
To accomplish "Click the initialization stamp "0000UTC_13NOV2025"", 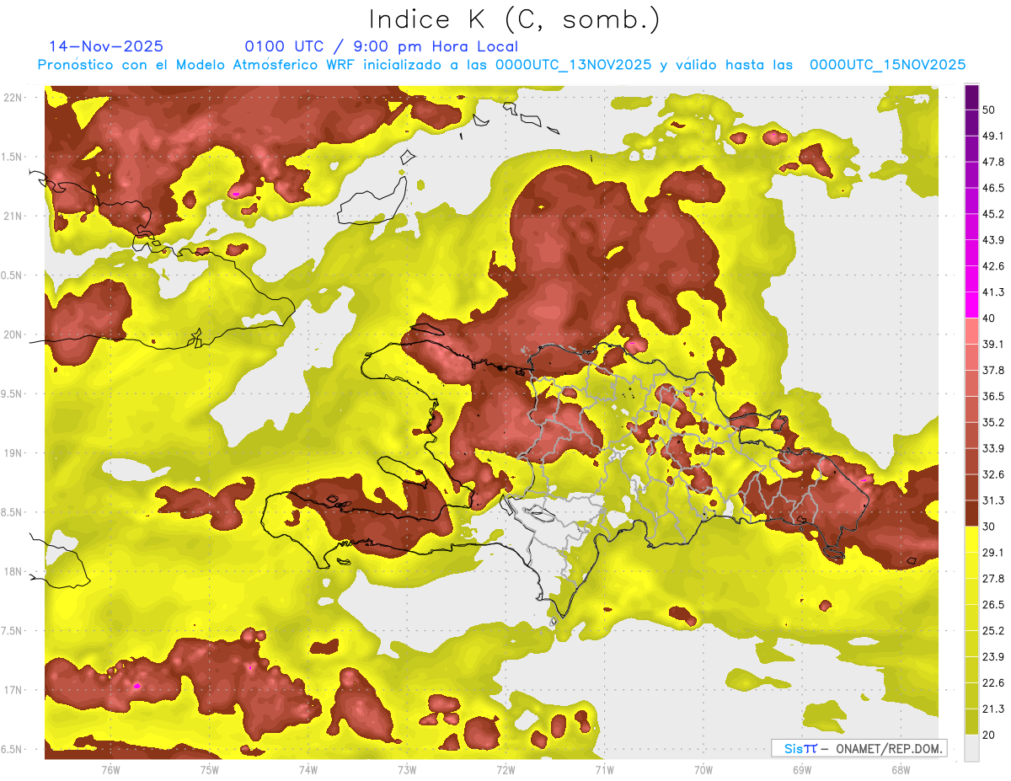I will [574, 65].
